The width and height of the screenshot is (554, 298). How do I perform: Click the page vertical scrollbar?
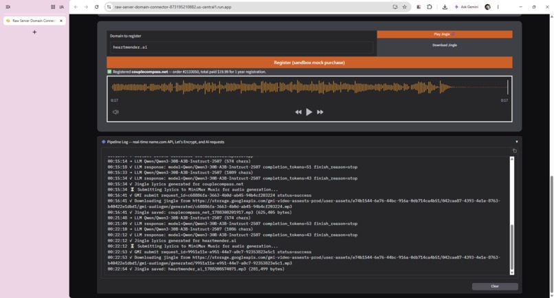[551, 233]
